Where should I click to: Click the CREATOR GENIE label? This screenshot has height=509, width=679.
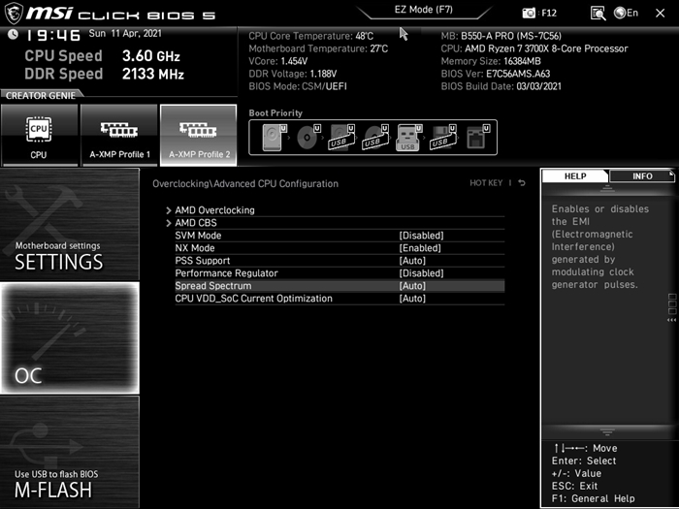point(41,96)
